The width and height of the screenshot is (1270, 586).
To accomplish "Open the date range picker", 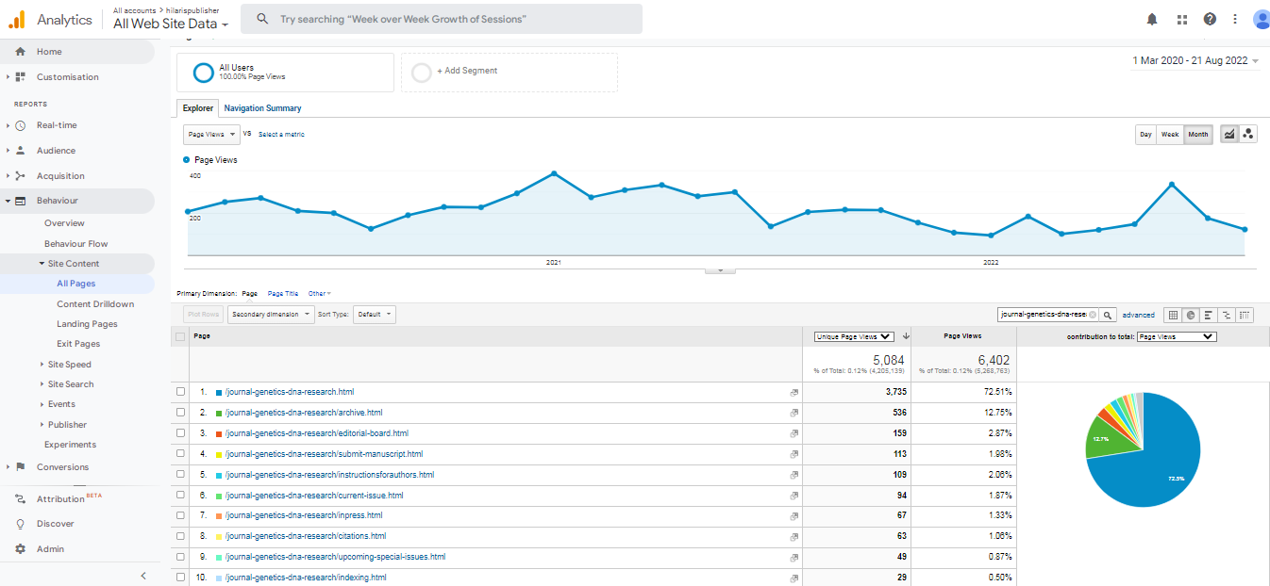I will (x=1195, y=61).
